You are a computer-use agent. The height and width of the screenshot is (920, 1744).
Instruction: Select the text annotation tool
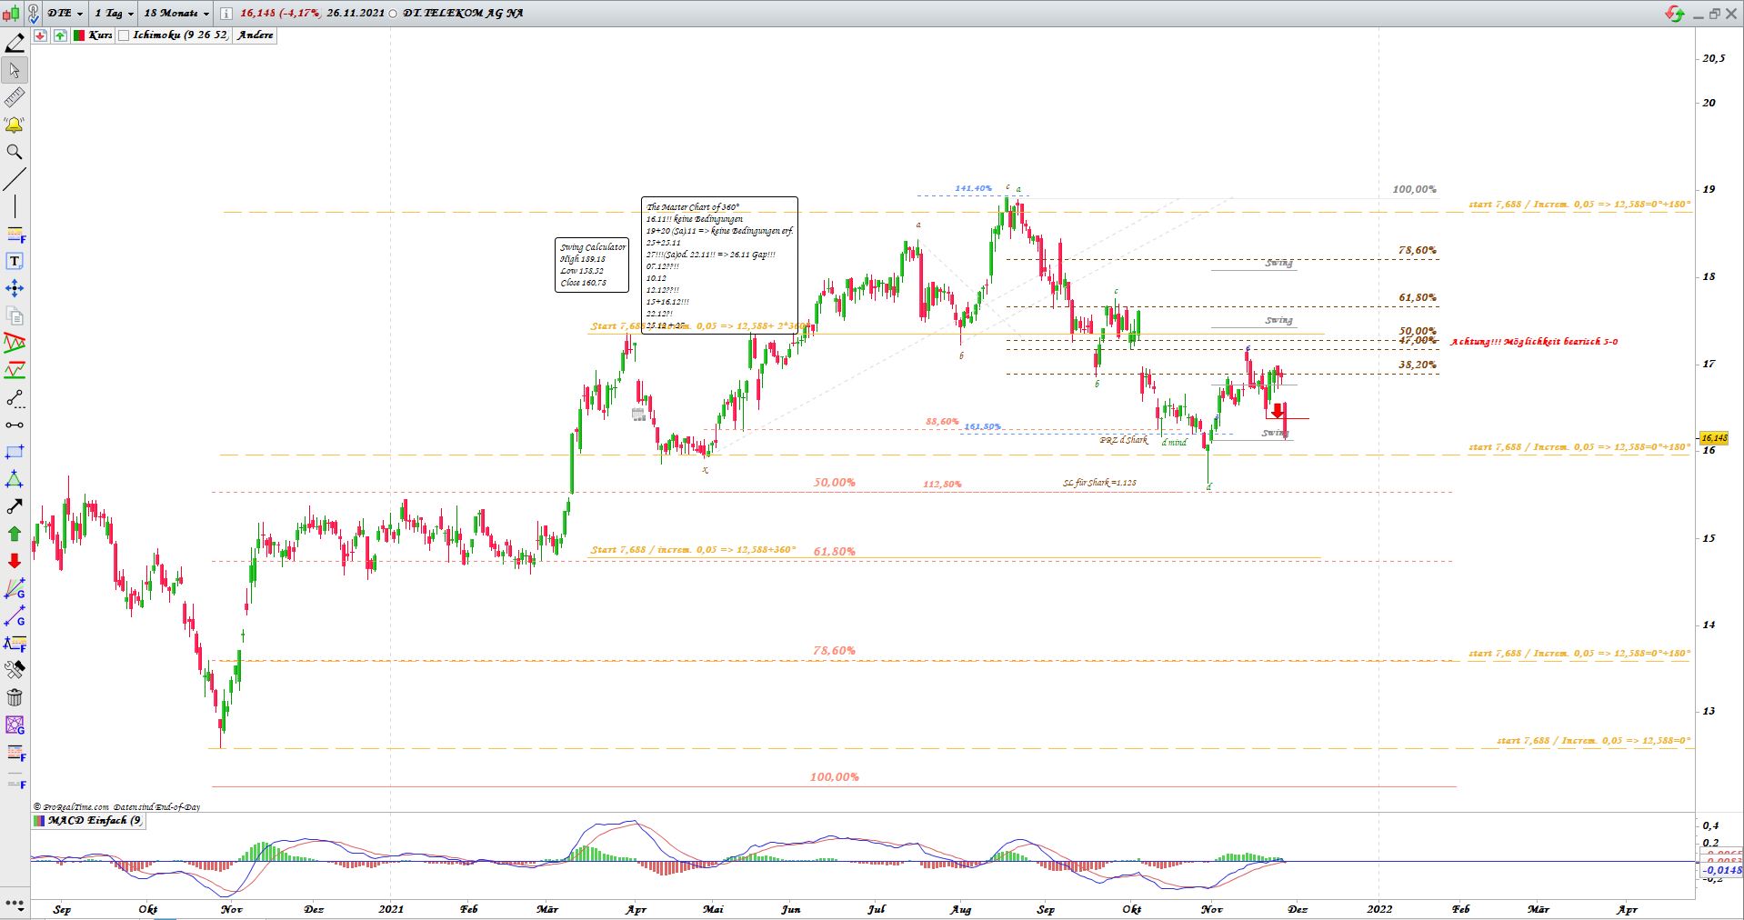click(x=15, y=261)
